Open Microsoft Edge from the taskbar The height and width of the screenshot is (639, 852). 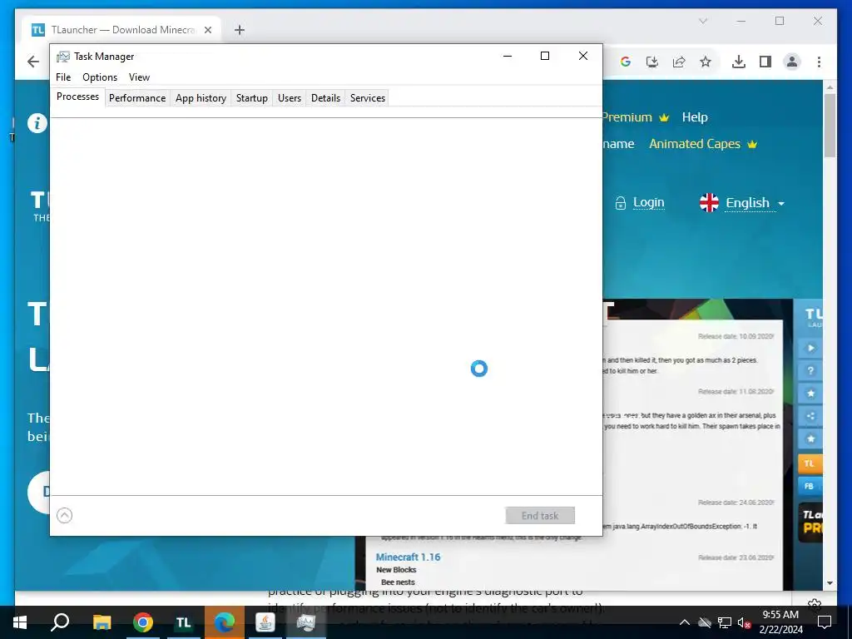225,622
